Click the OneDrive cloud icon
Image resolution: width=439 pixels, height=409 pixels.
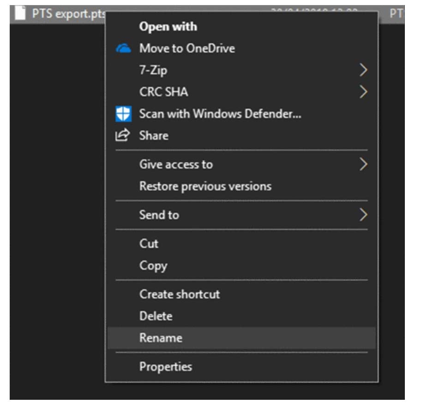pos(123,48)
